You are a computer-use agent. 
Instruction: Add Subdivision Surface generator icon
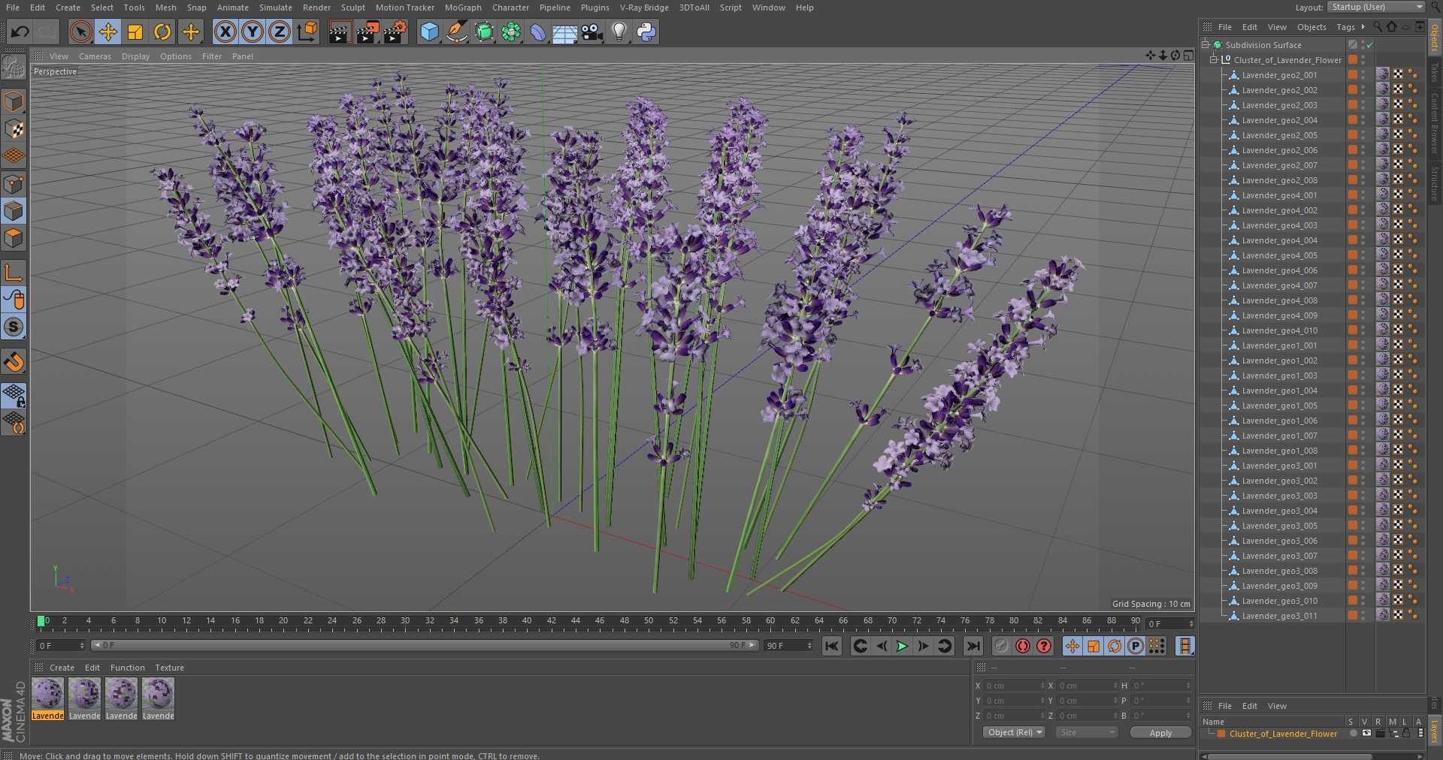484,32
